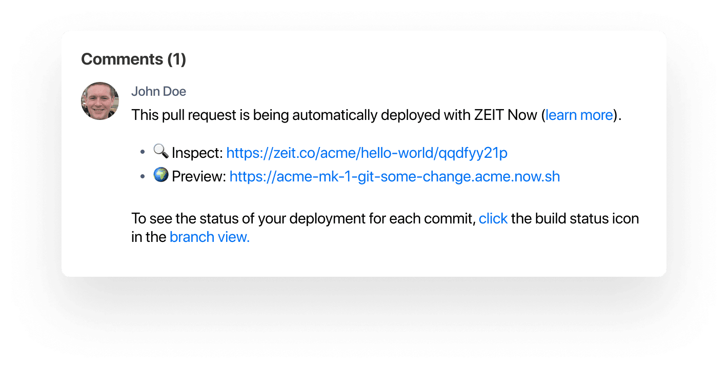The width and height of the screenshot is (728, 369).
Task: Click the "build status icon" text
Action: [x=587, y=219]
